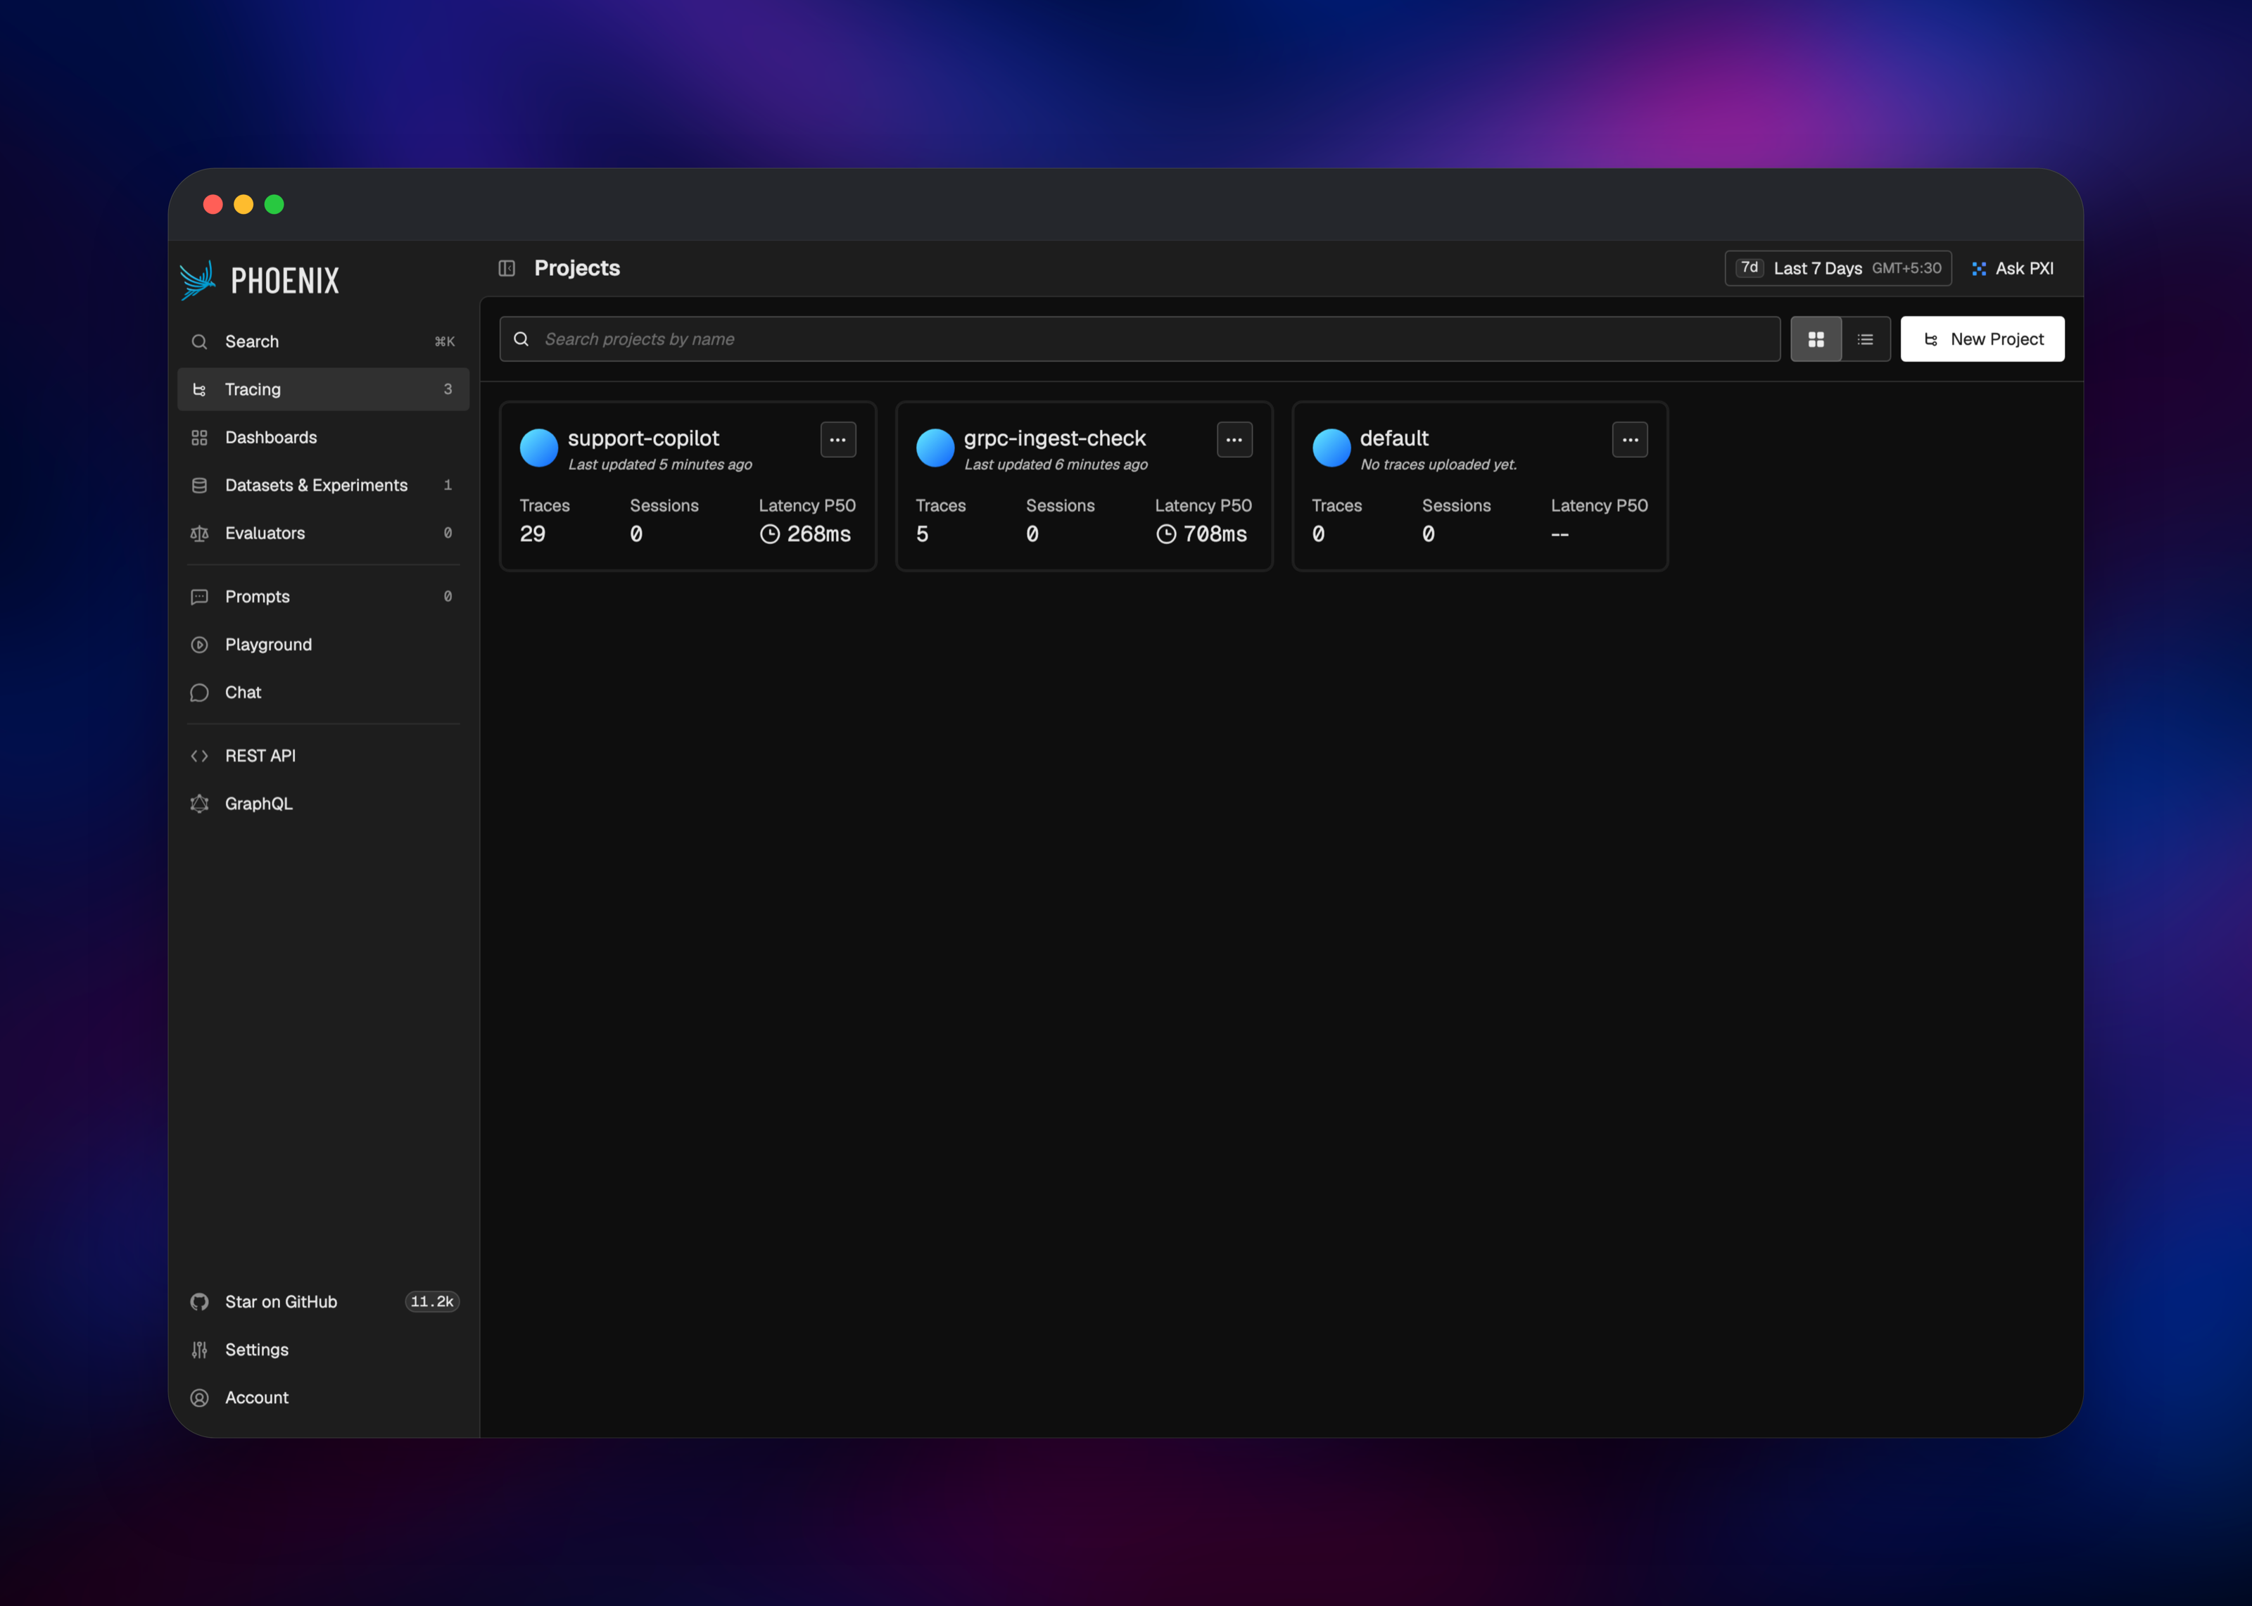Click Star on GitHub
The width and height of the screenshot is (2252, 1606).
pyautogui.click(x=323, y=1301)
